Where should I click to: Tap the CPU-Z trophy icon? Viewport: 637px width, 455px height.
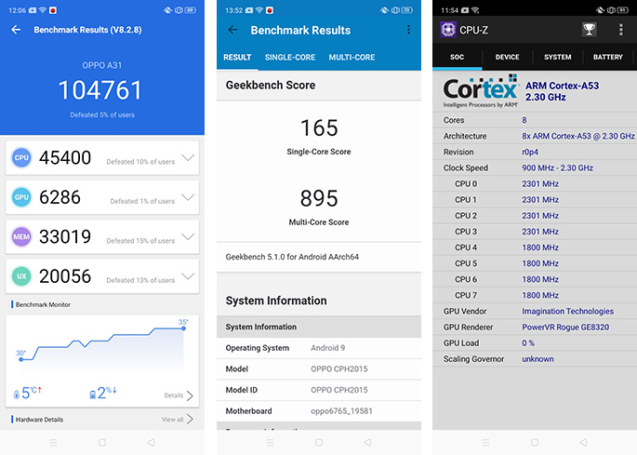[x=589, y=30]
